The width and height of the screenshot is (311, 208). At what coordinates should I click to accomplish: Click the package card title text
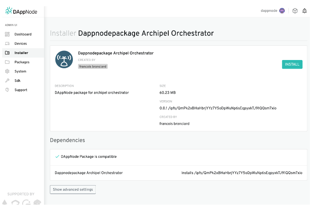116,53
